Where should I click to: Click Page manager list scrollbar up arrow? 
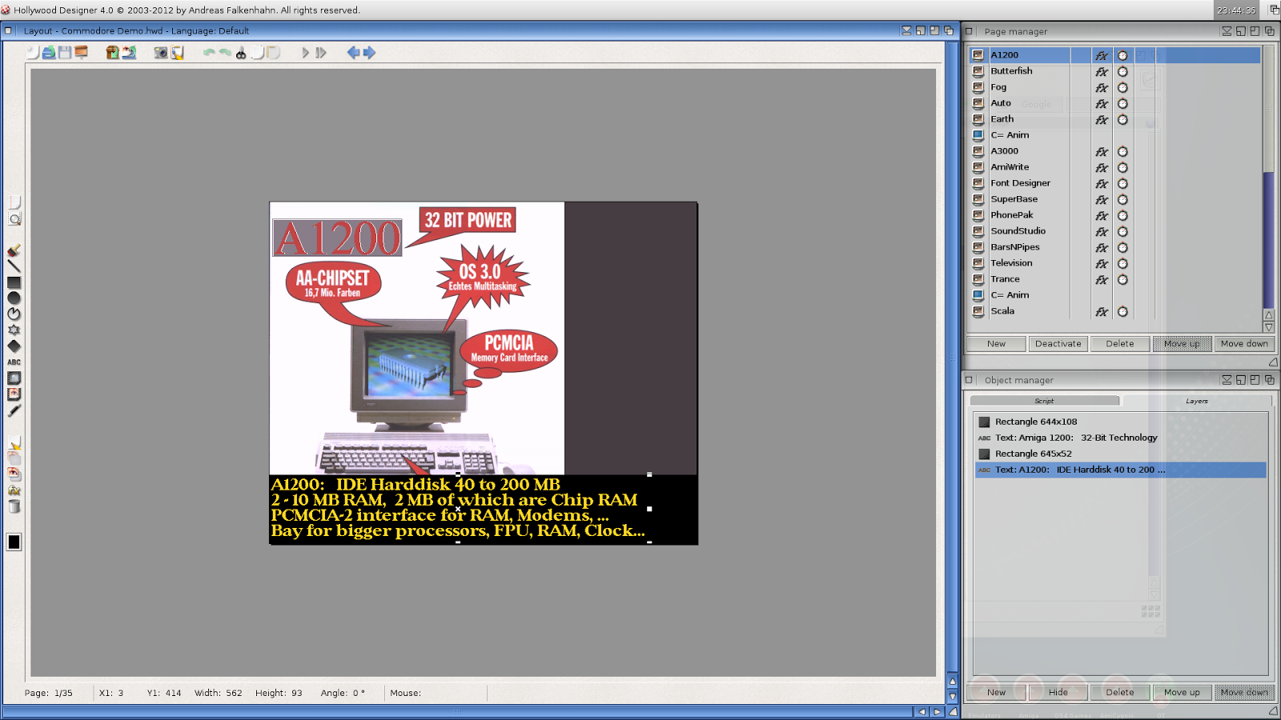1268,315
